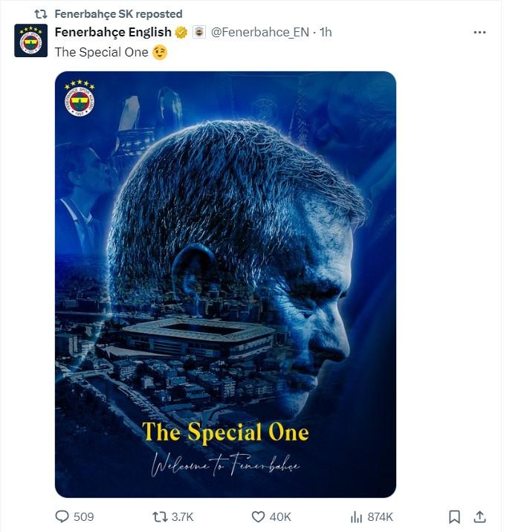Reply to the tweet via speech bubble icon
The height and width of the screenshot is (532, 527).
(62, 516)
